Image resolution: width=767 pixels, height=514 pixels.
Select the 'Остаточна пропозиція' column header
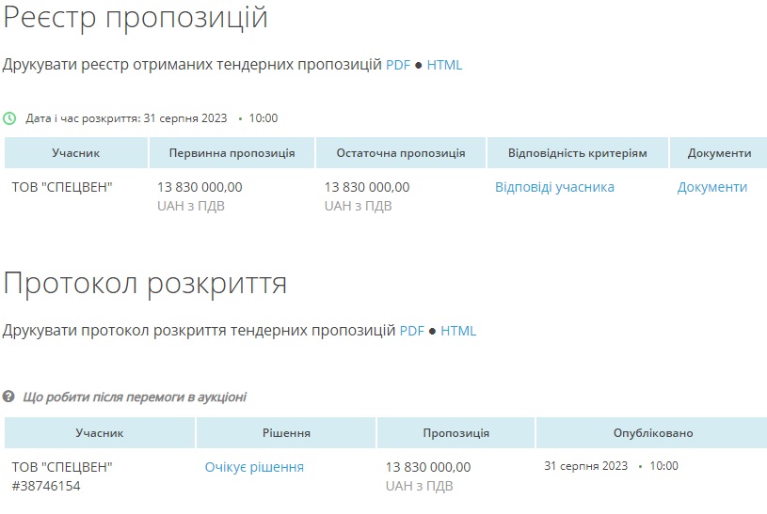[x=401, y=153]
